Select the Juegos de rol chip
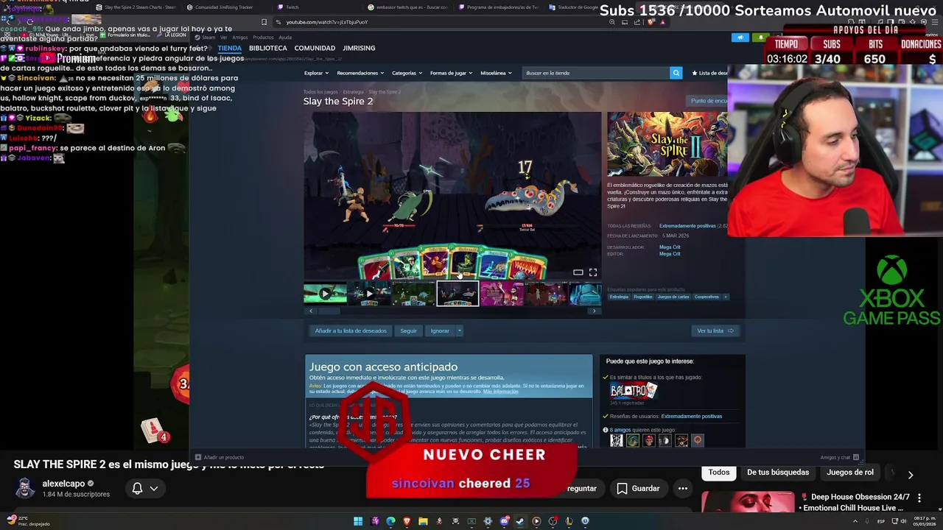This screenshot has height=530, width=943. 850,473
